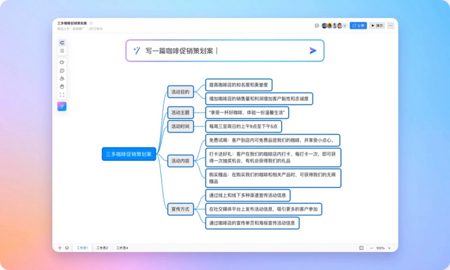Collapse the 活动内容 branch node
Viewport: 450px width, 270px height.
181,161
